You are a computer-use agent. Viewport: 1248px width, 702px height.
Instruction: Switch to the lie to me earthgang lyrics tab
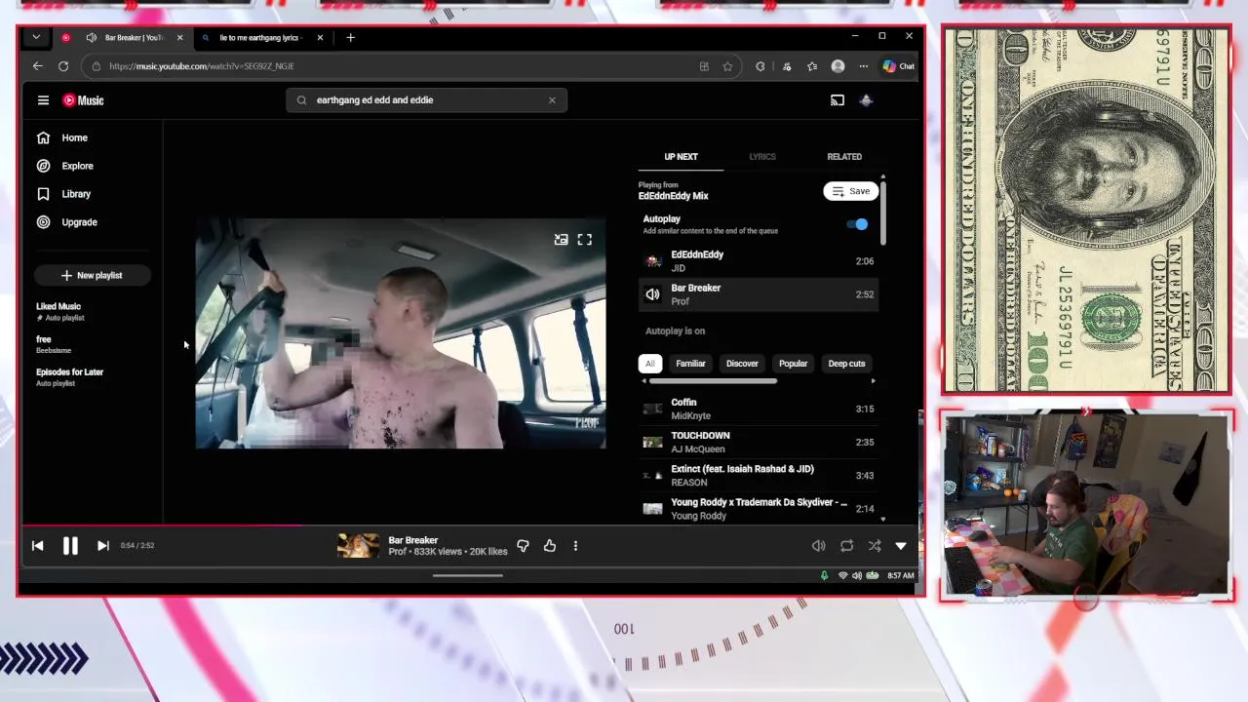click(259, 38)
